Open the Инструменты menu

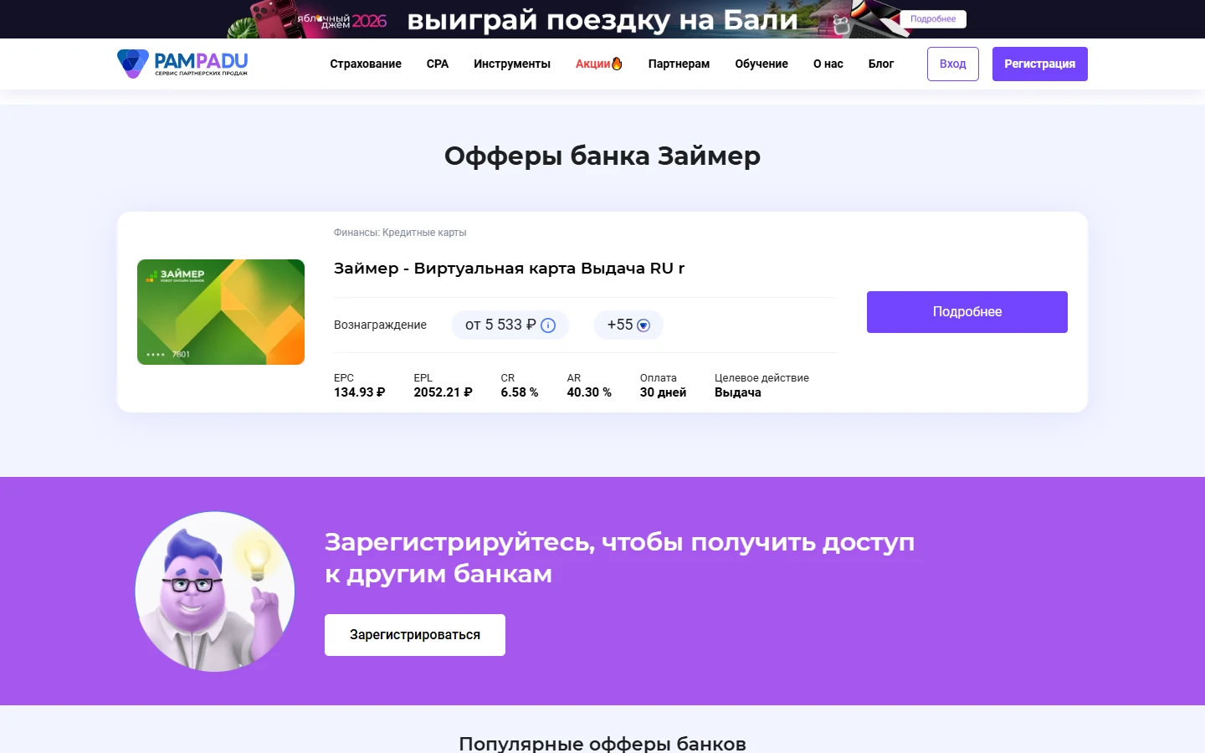pyautogui.click(x=512, y=64)
